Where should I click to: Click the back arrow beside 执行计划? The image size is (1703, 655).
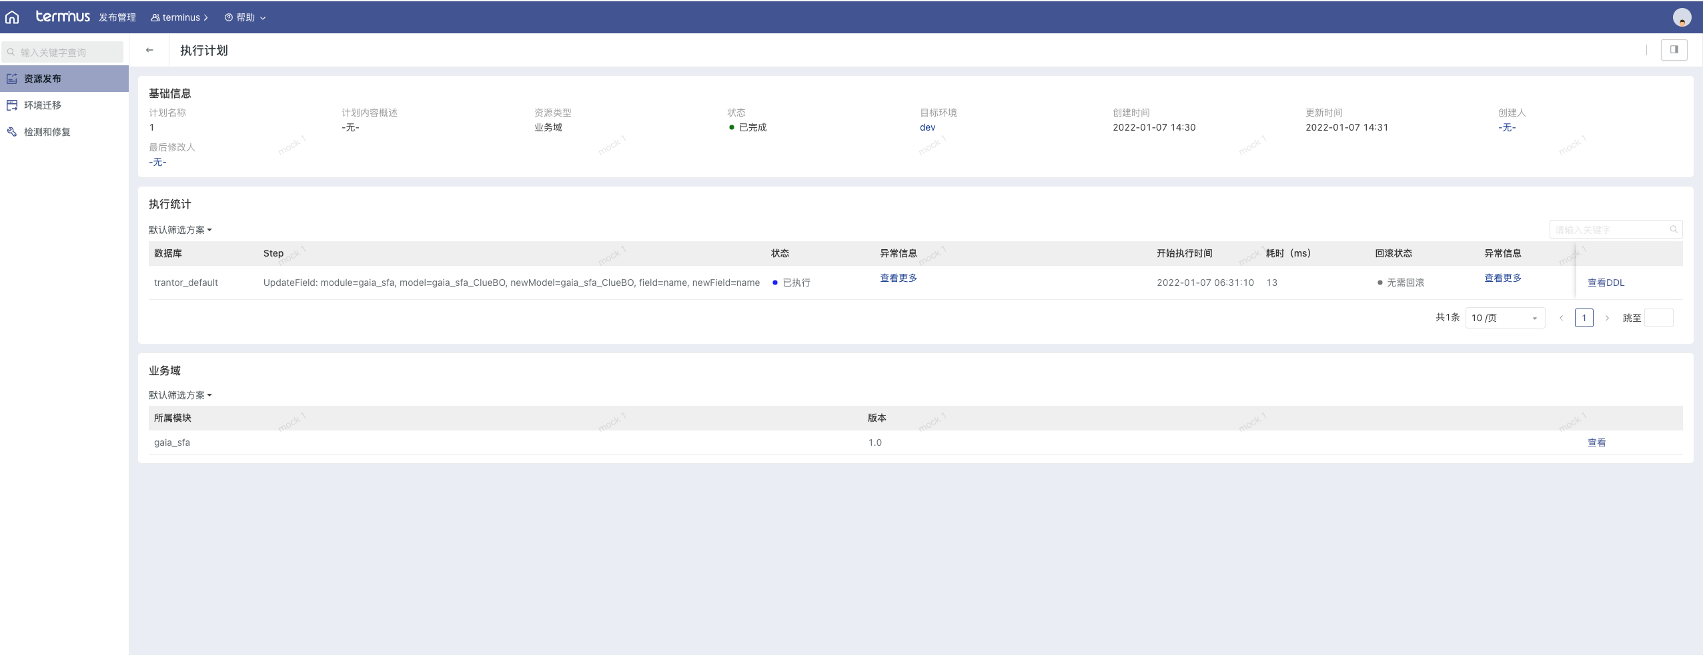pos(149,50)
